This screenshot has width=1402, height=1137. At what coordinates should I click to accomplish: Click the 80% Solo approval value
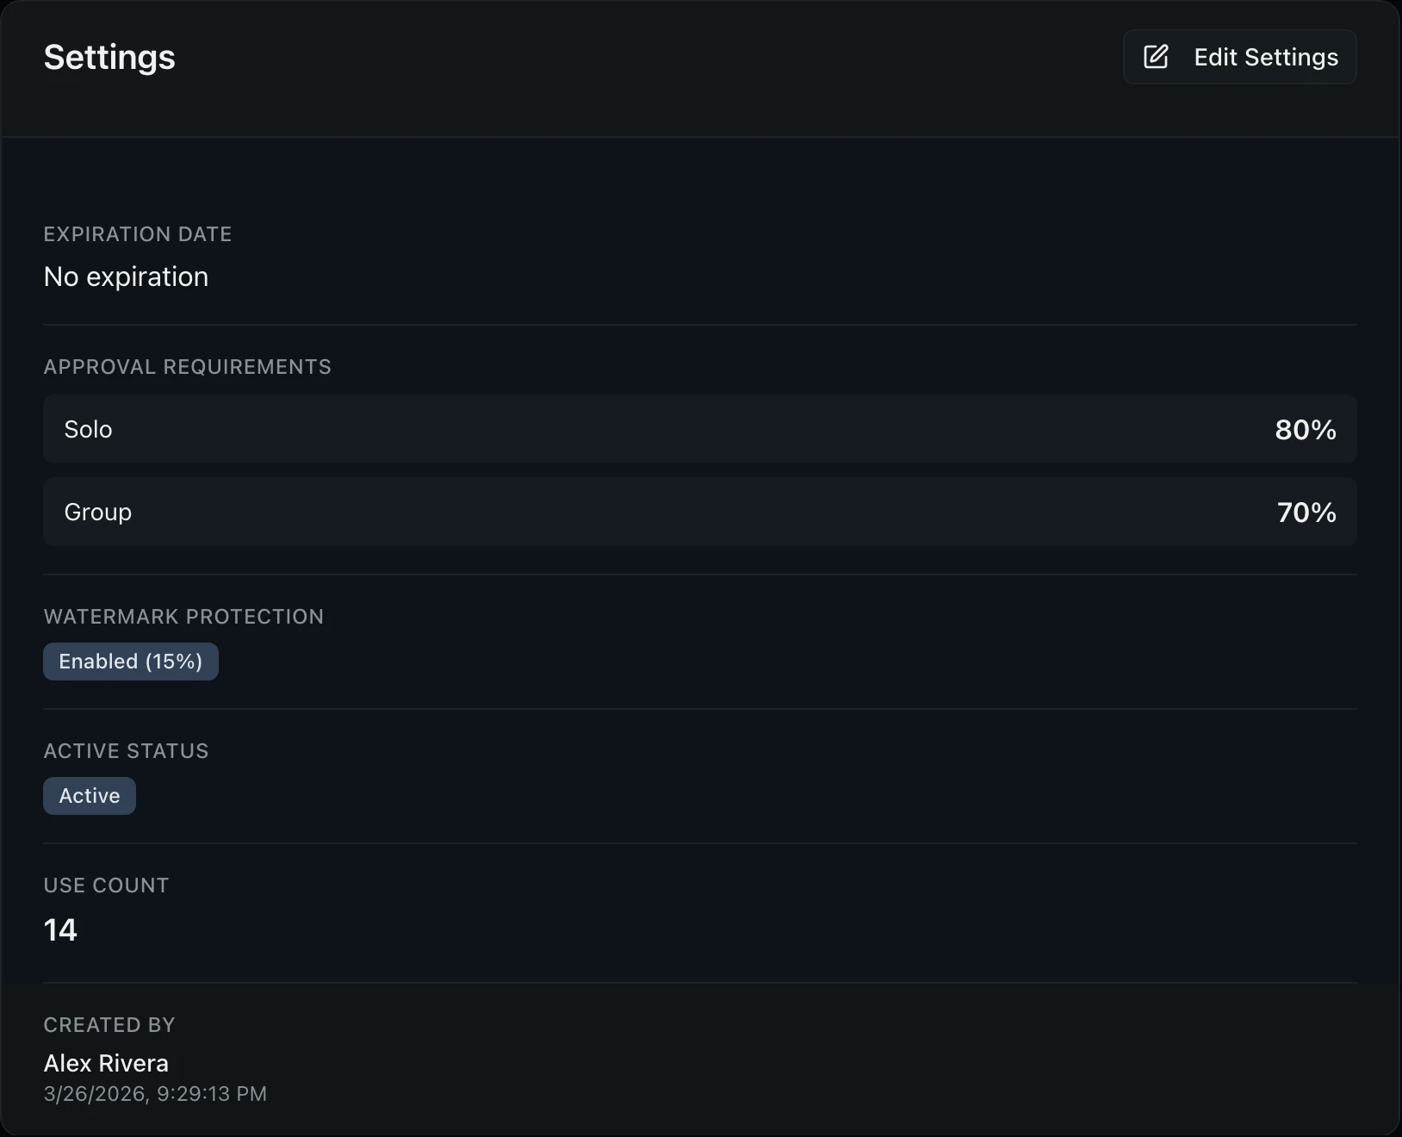[x=1305, y=429]
